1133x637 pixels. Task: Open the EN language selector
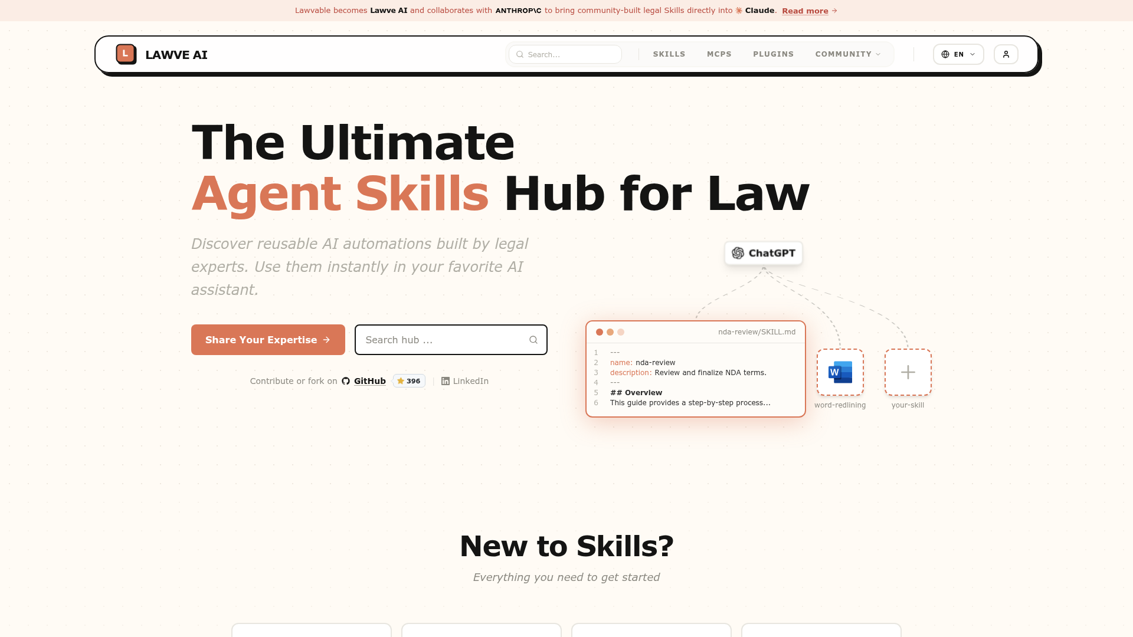[958, 54]
